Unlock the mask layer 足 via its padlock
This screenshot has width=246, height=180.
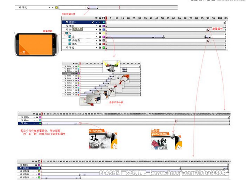pos(100,33)
